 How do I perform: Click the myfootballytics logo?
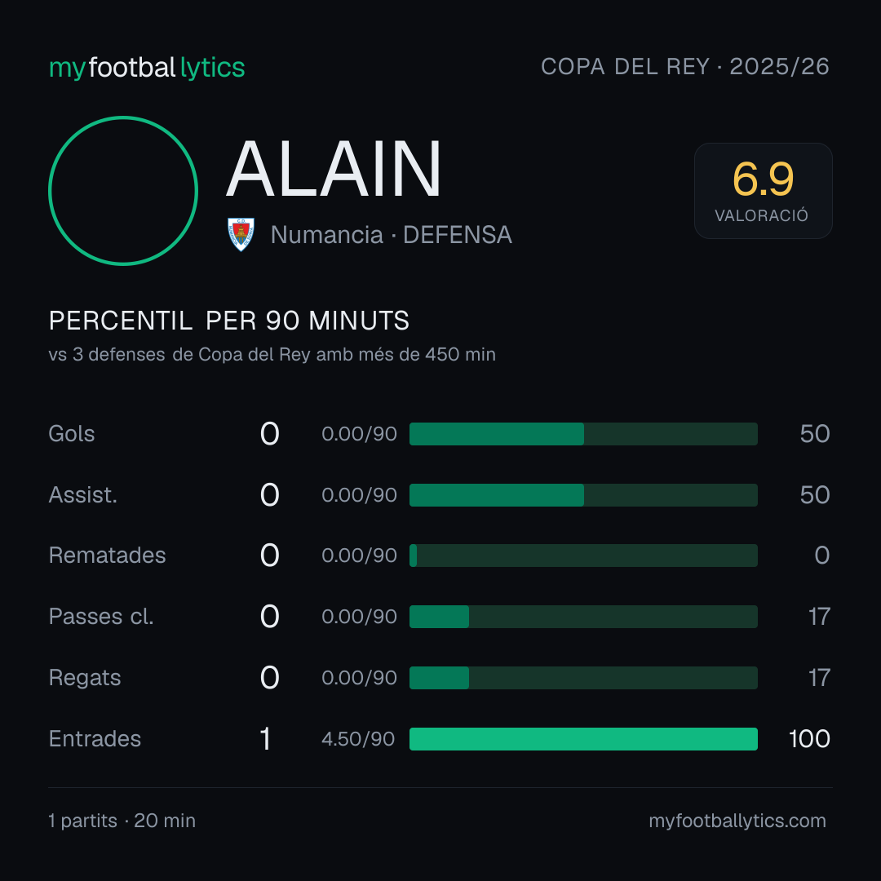coord(147,68)
